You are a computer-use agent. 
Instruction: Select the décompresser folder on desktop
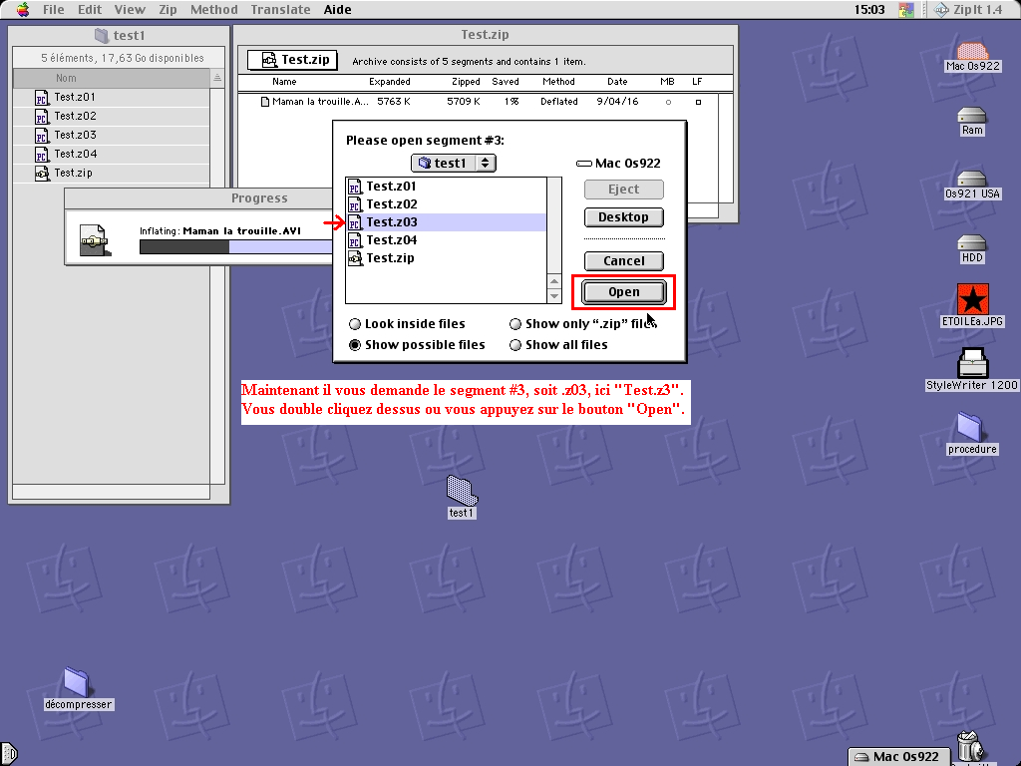(77, 682)
